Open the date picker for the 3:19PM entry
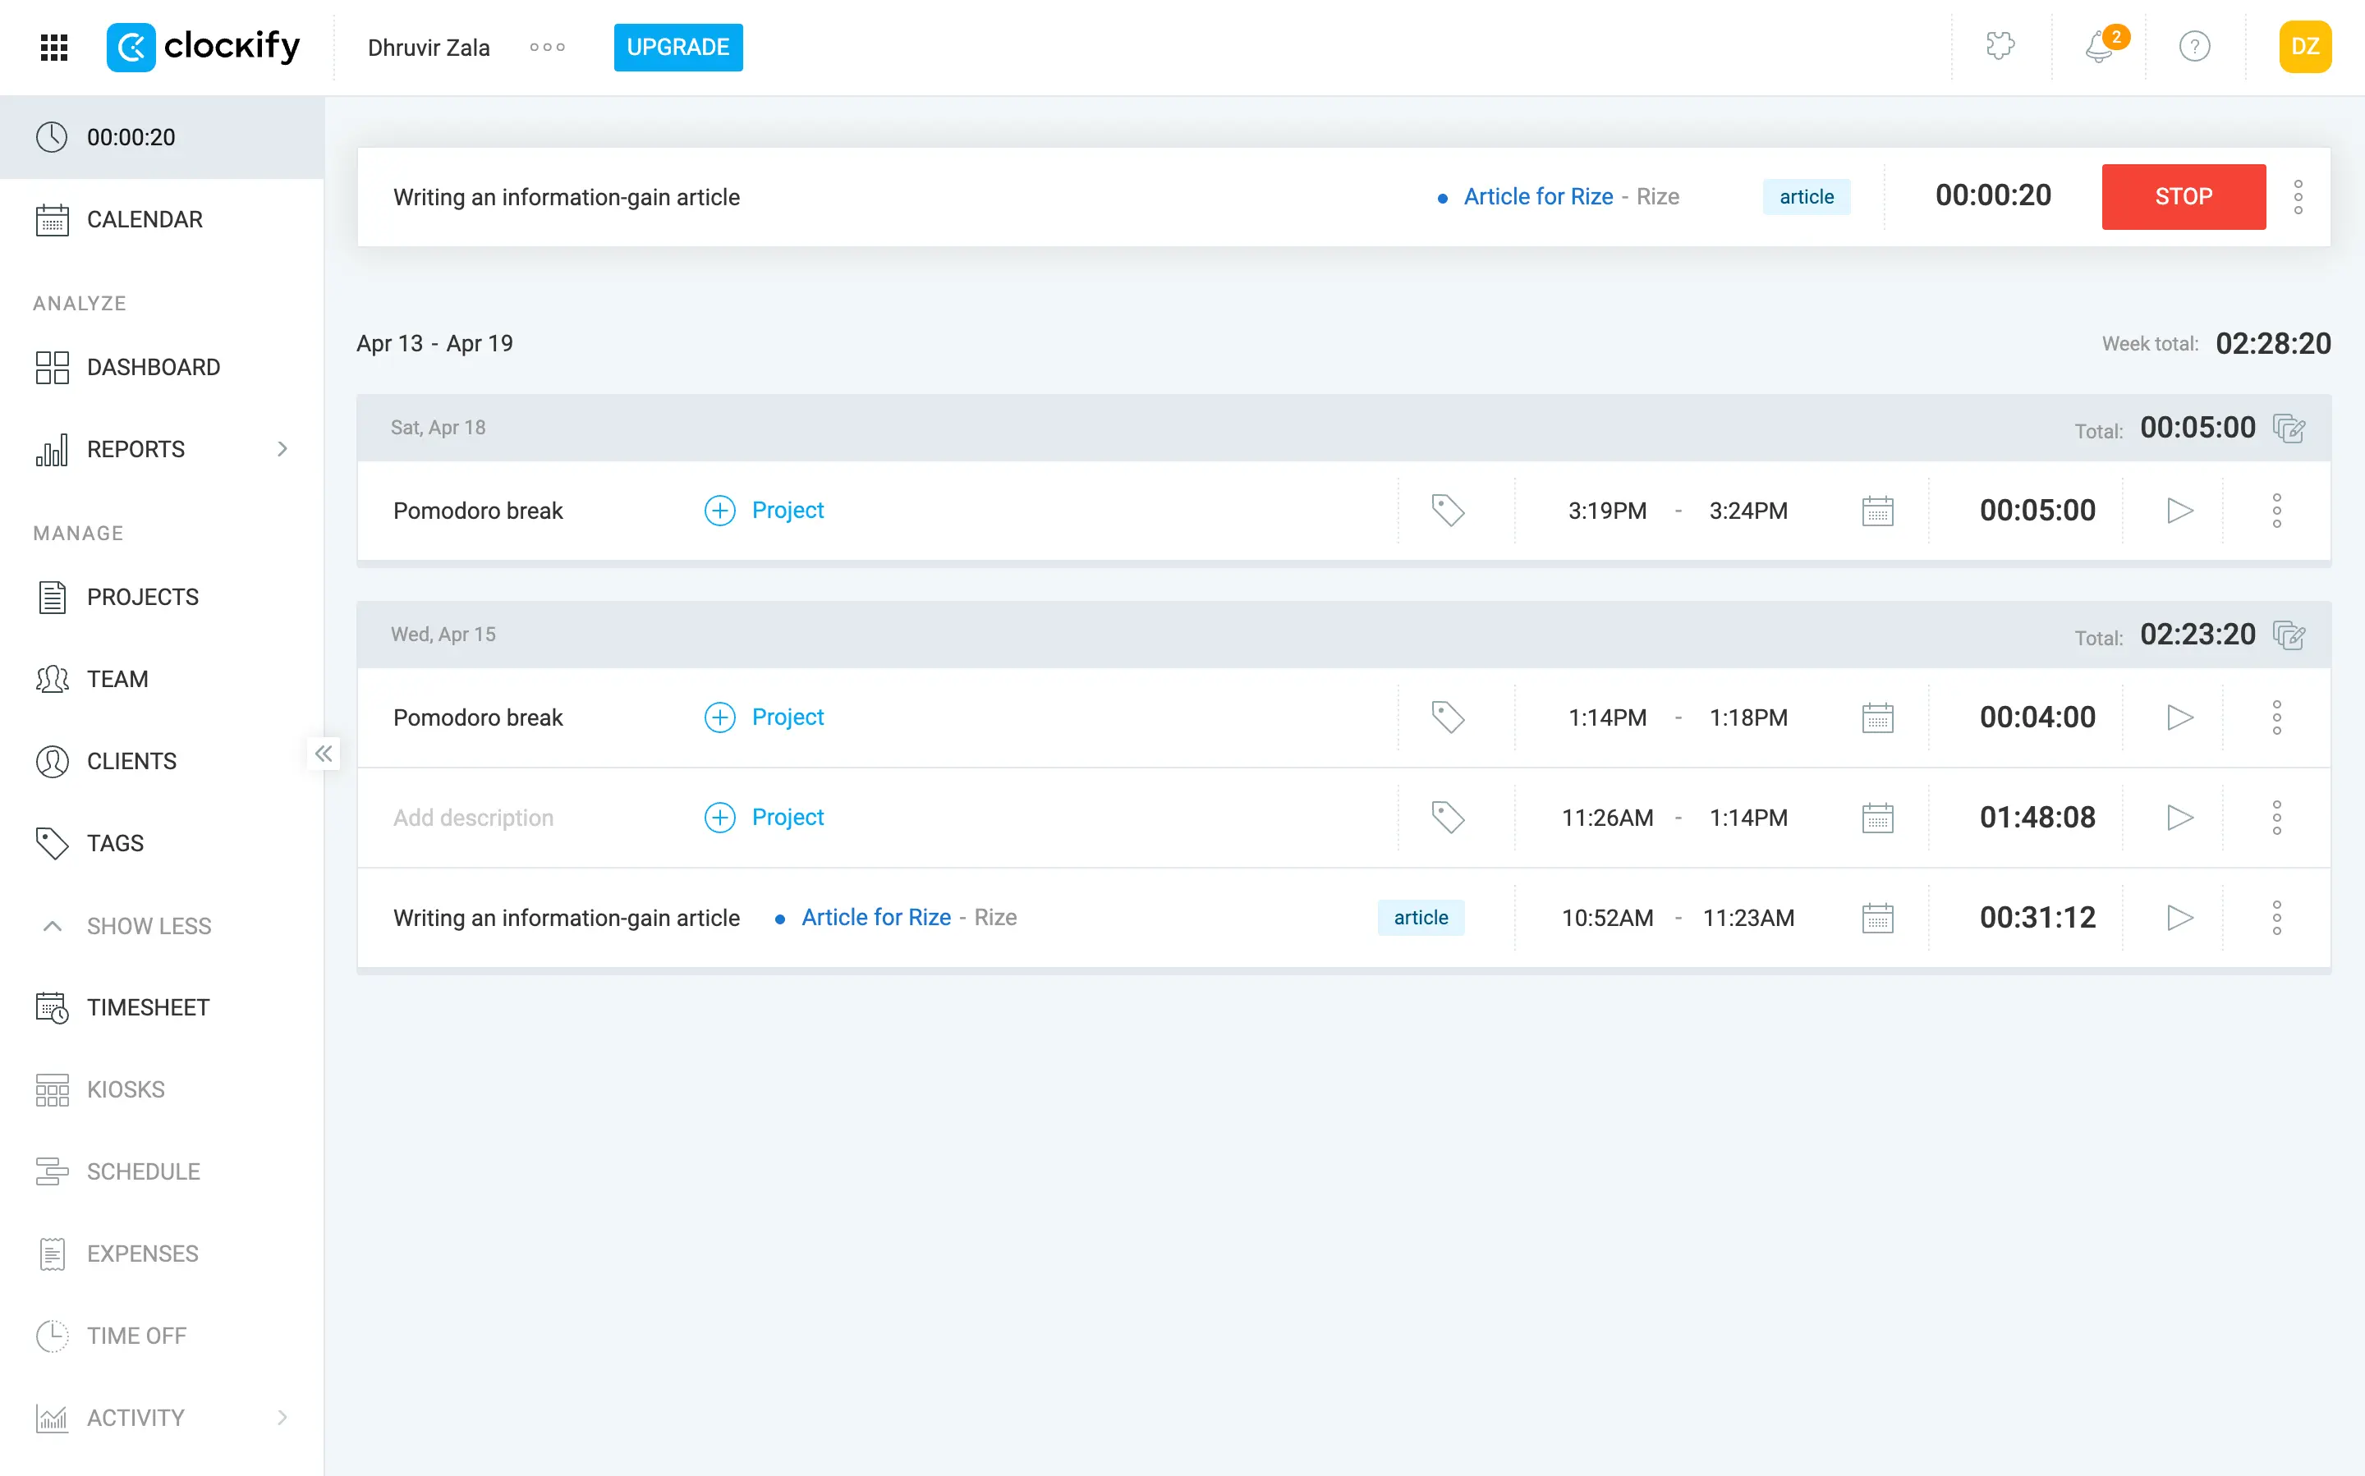2365x1476 pixels. tap(1876, 511)
